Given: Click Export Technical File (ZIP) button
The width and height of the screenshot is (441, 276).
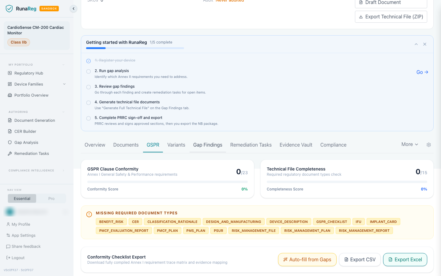Looking at the screenshot, I should click(x=391, y=17).
